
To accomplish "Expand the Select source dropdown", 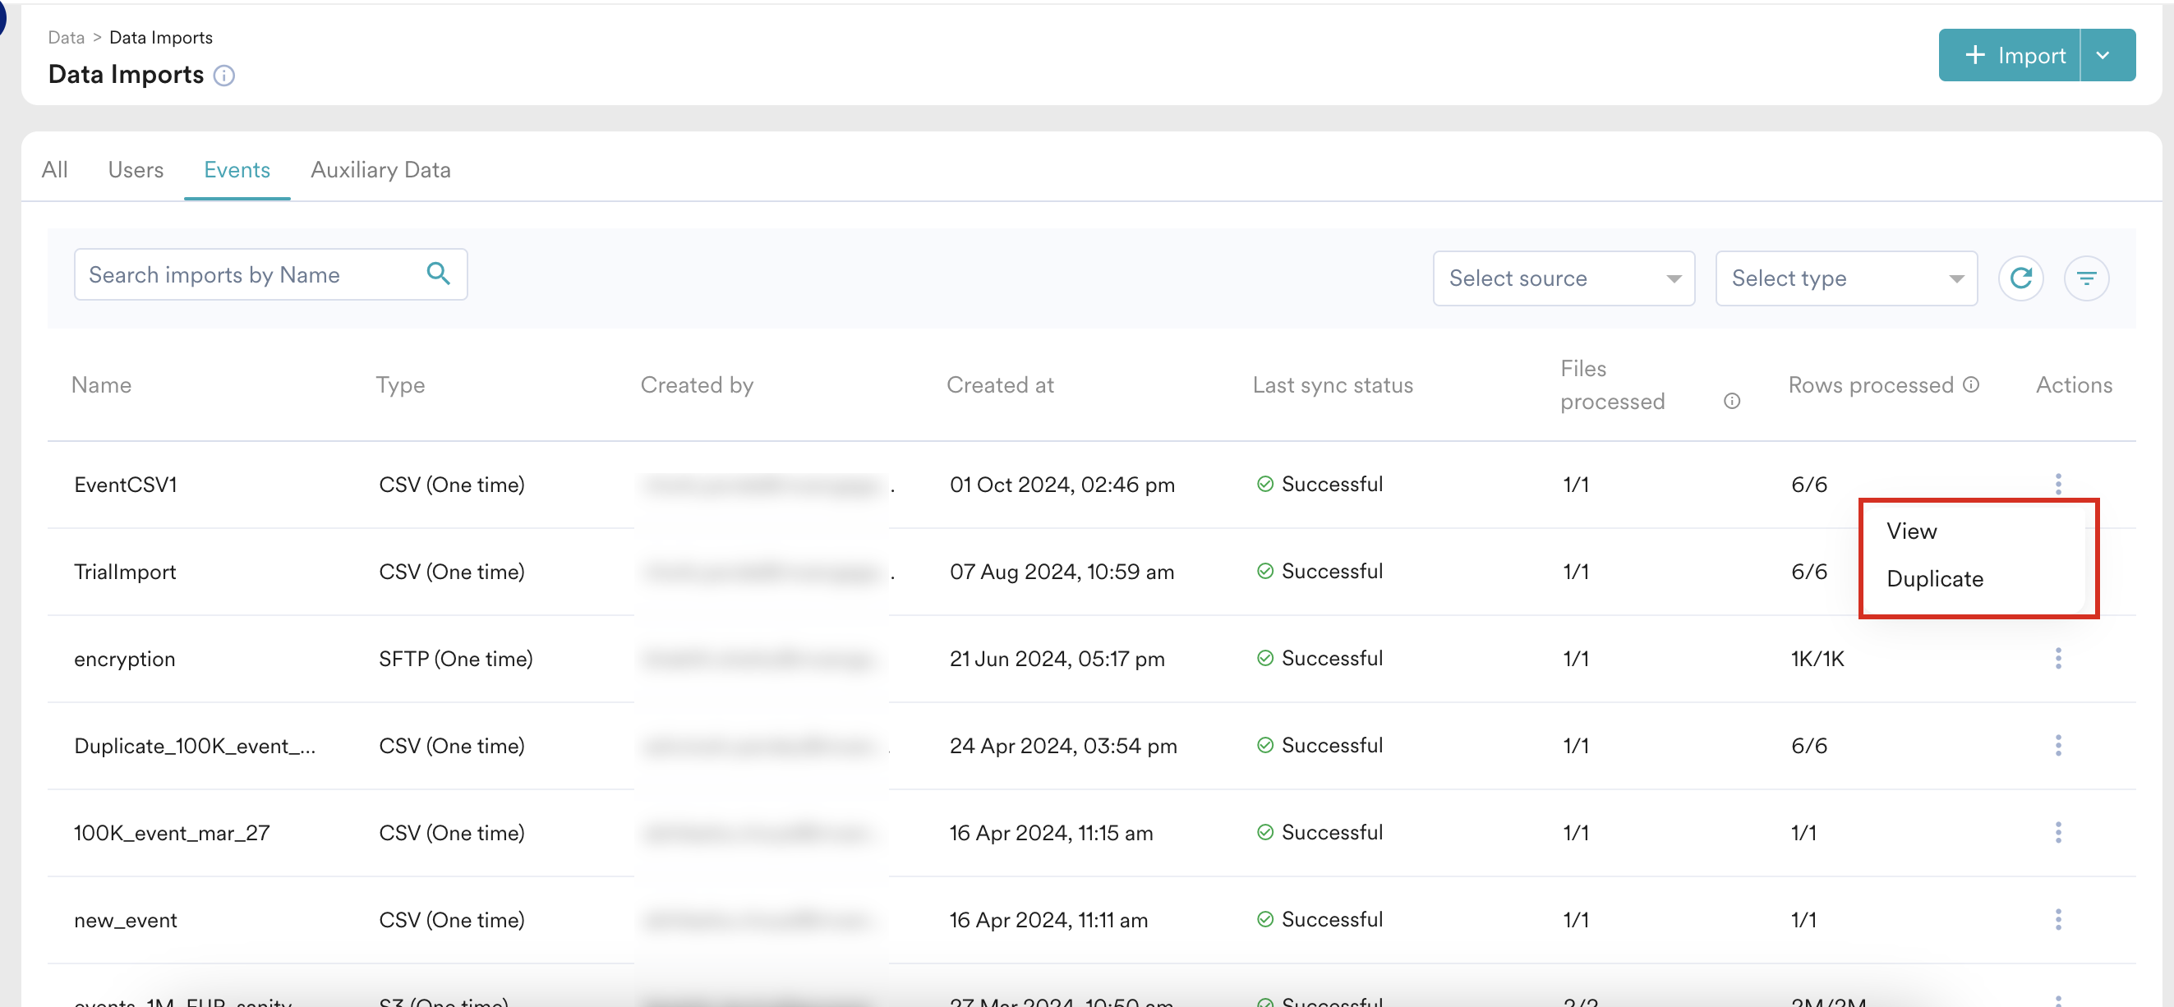I will (x=1563, y=278).
